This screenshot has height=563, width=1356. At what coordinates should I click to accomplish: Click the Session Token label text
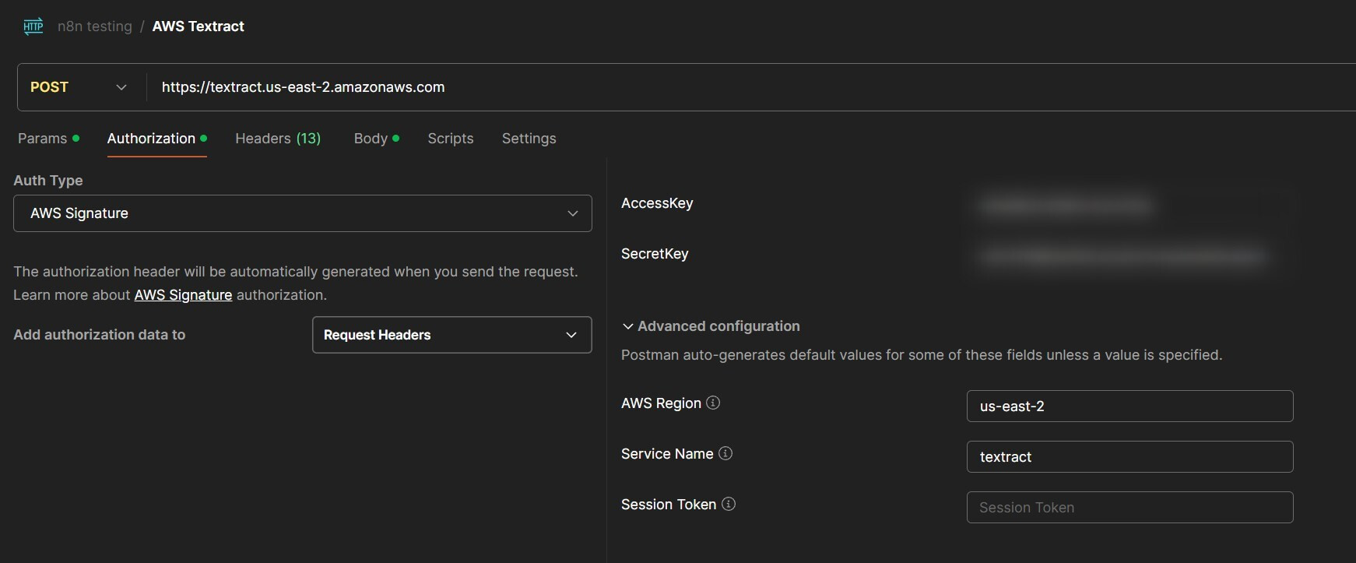[x=669, y=505]
